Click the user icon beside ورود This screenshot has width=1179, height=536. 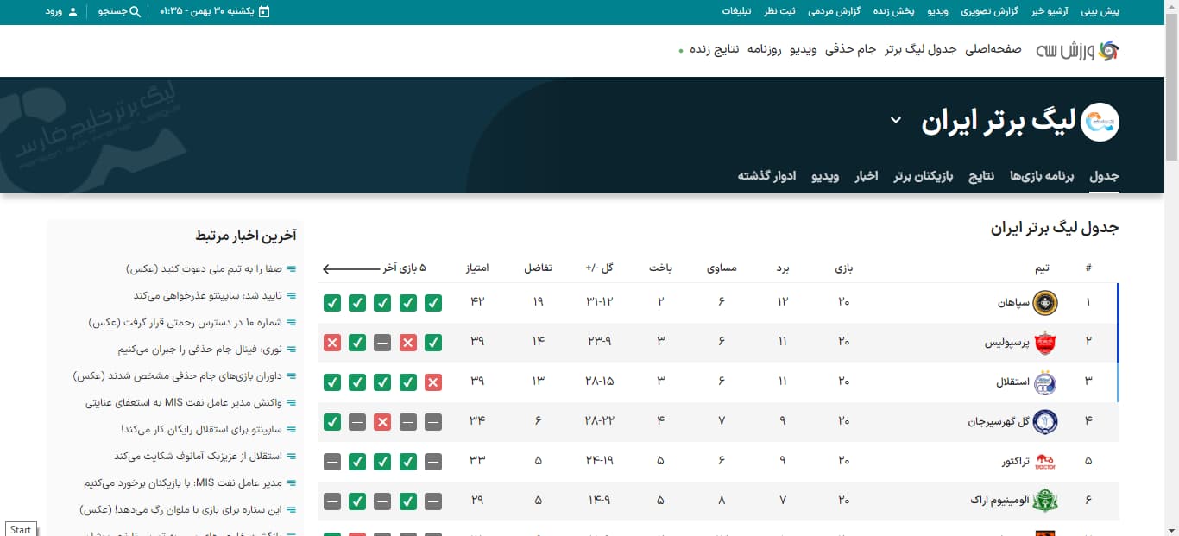coord(73,12)
